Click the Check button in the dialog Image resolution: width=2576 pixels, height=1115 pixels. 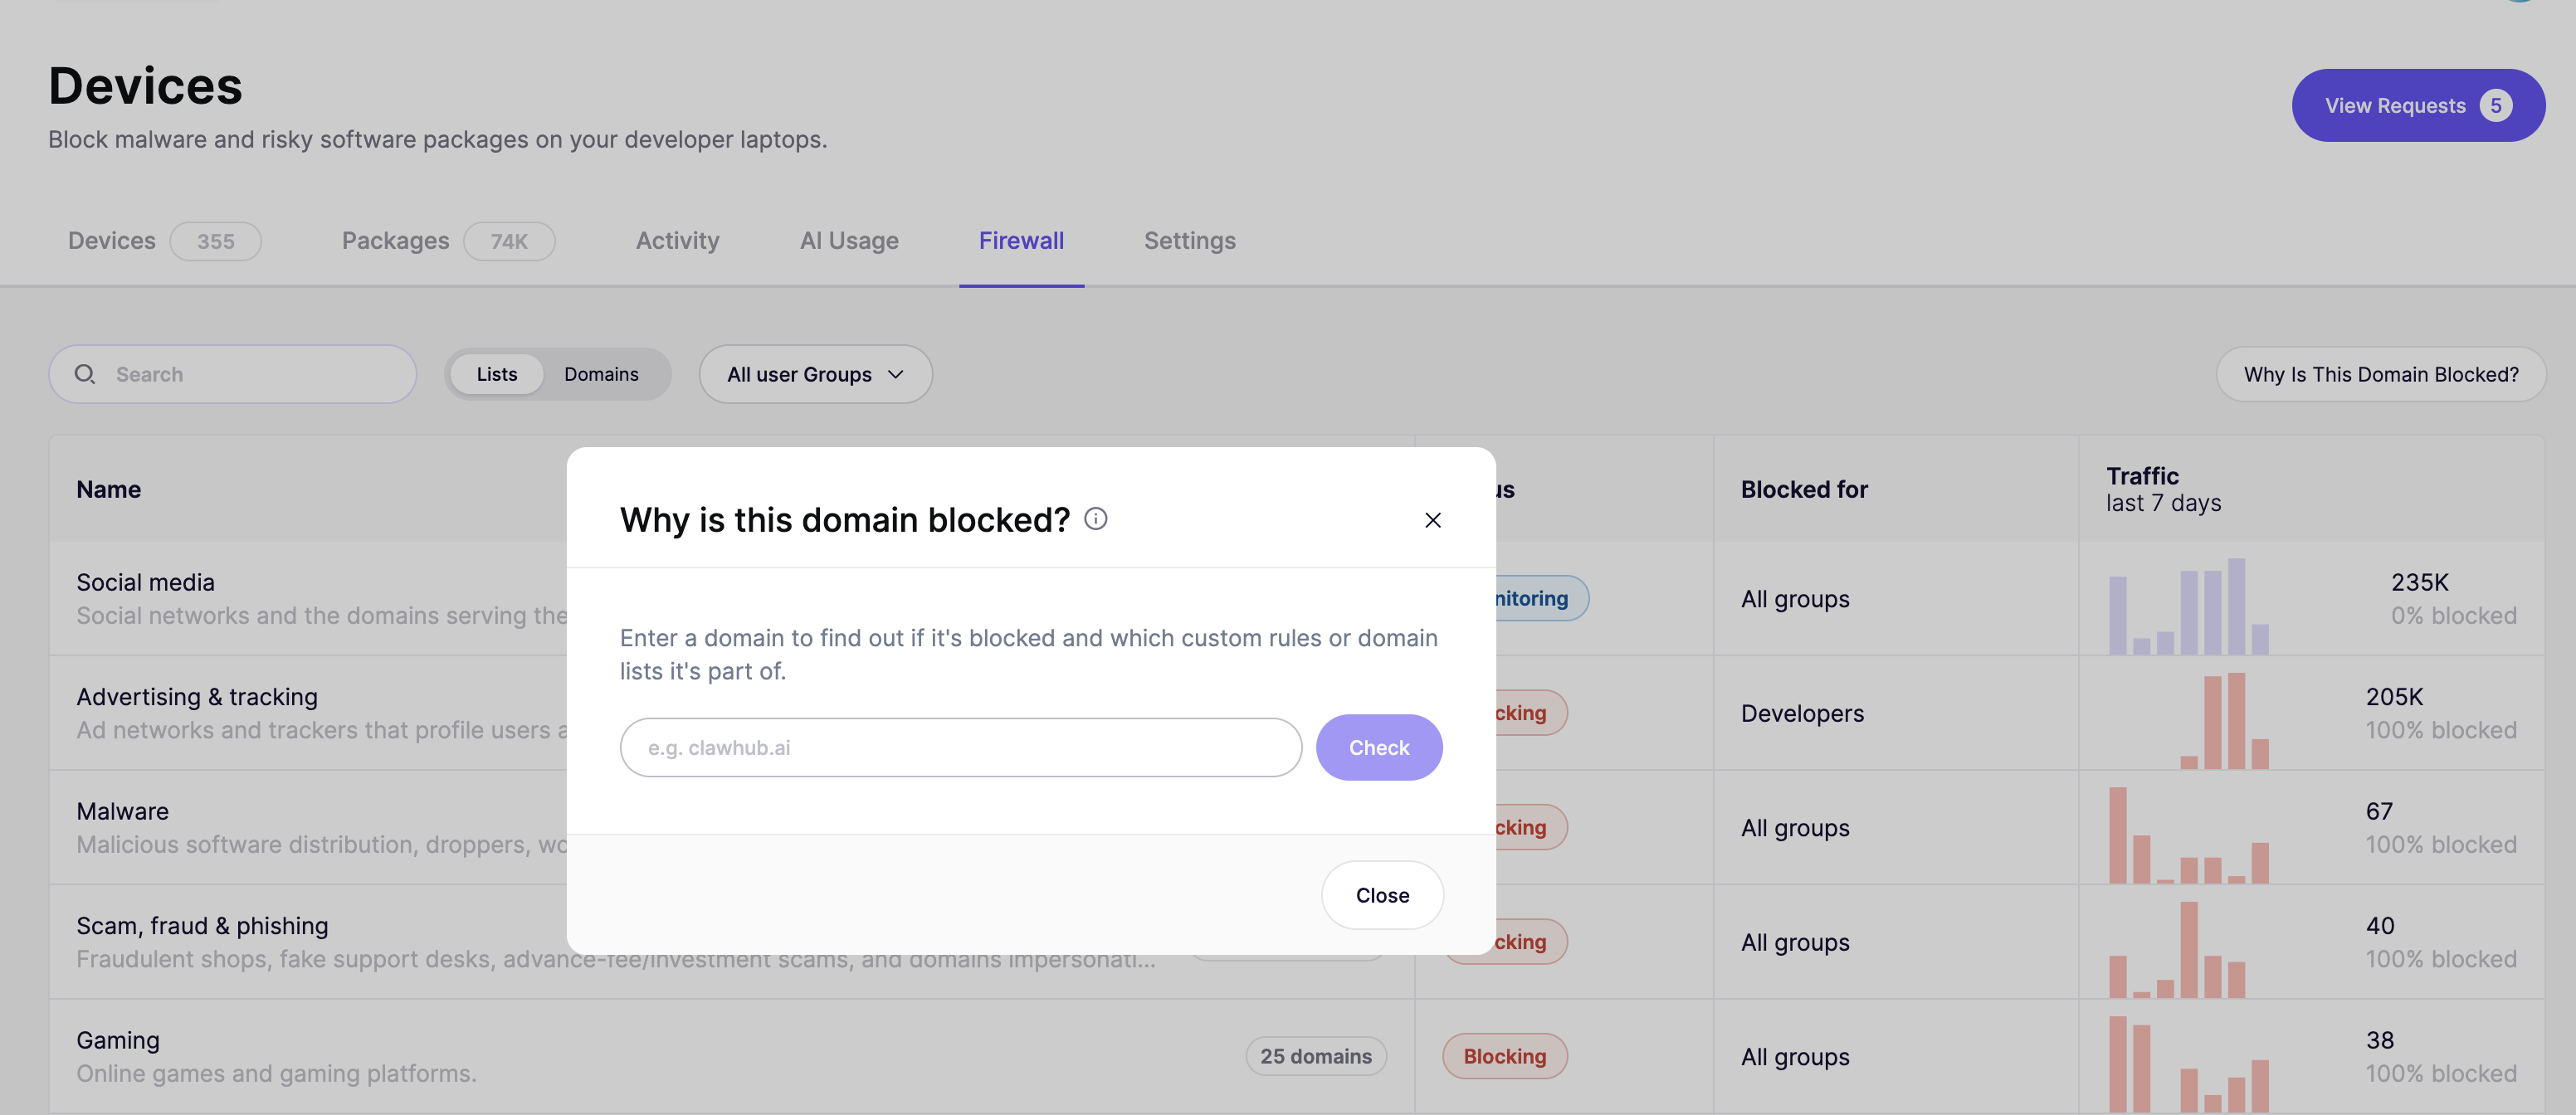1378,747
